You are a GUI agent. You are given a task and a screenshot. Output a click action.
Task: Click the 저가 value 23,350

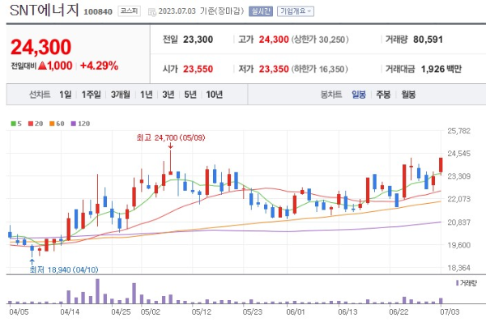click(274, 69)
